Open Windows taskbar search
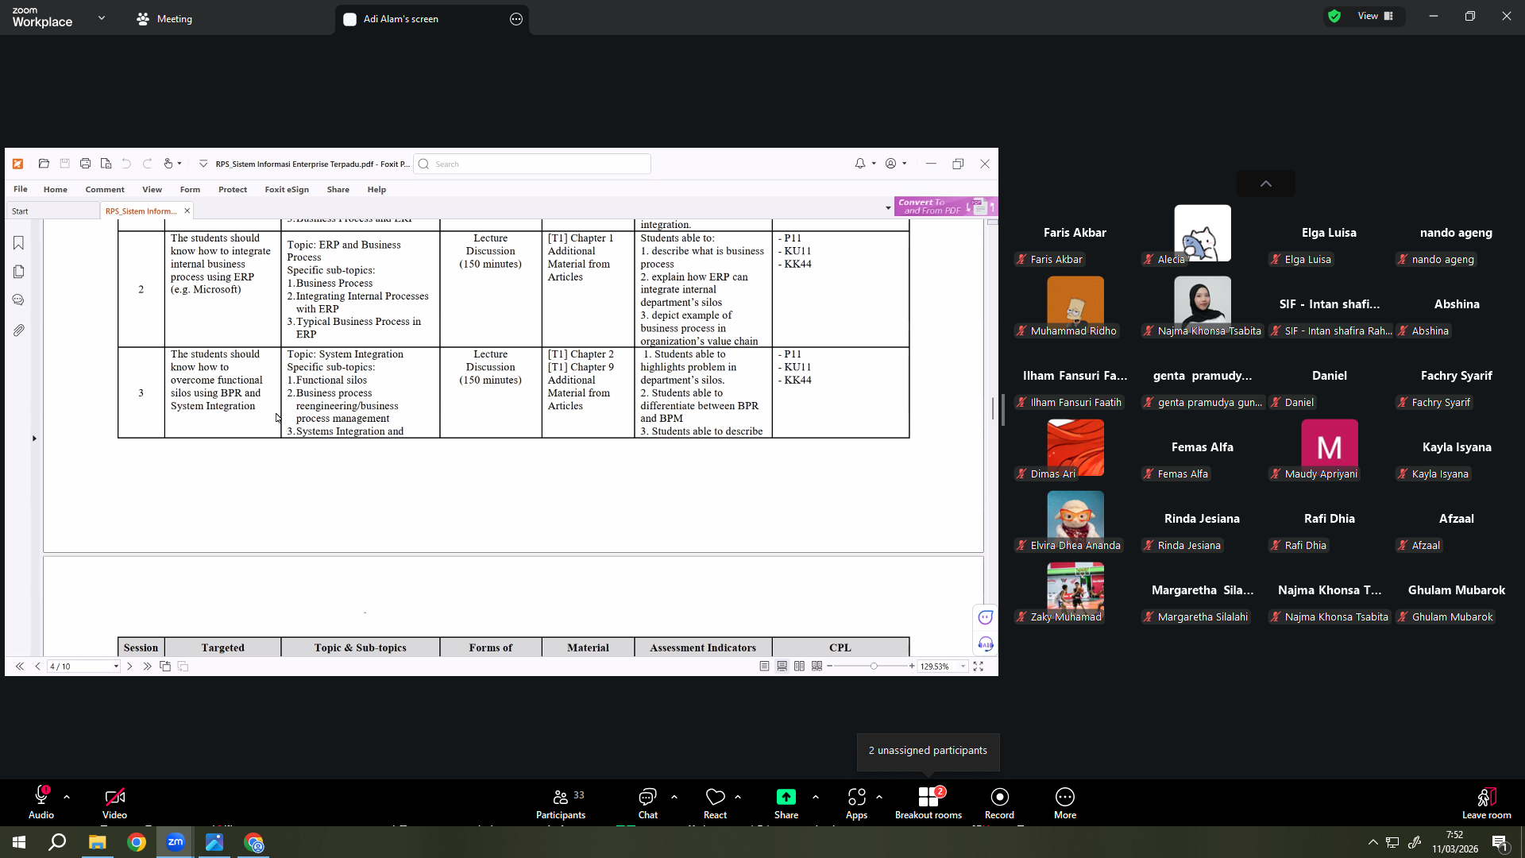 click(x=57, y=842)
